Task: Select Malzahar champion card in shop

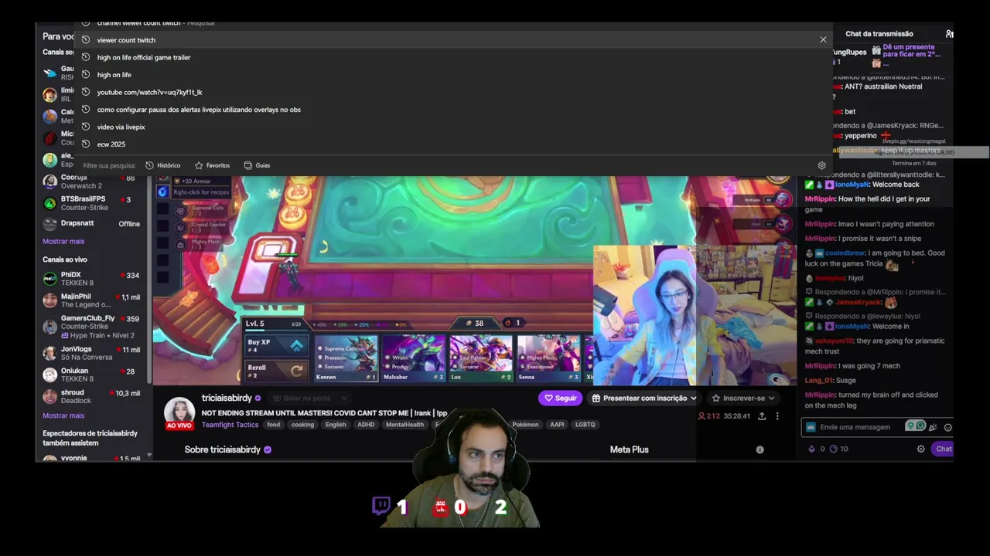Action: 413,358
